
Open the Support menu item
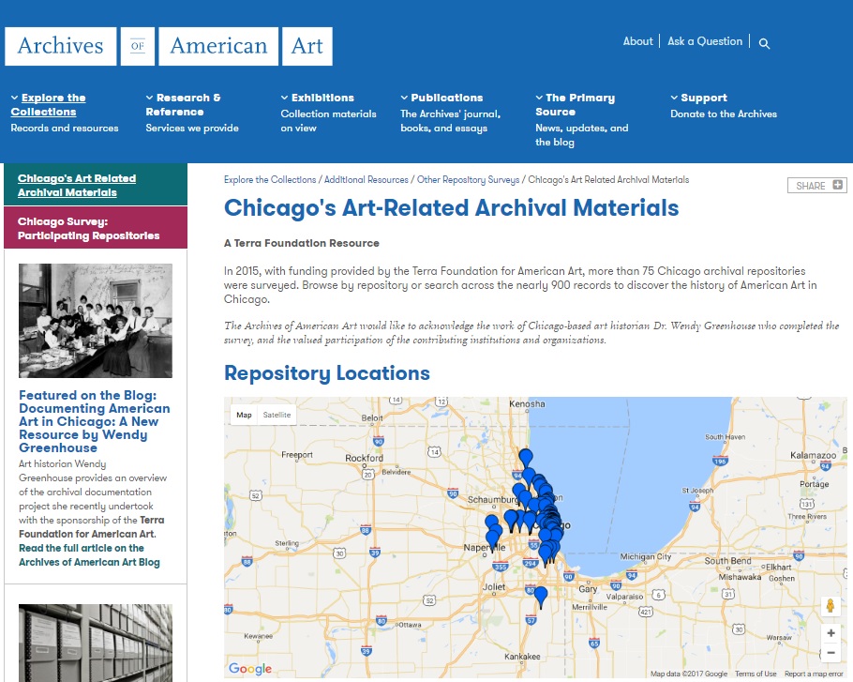[703, 98]
